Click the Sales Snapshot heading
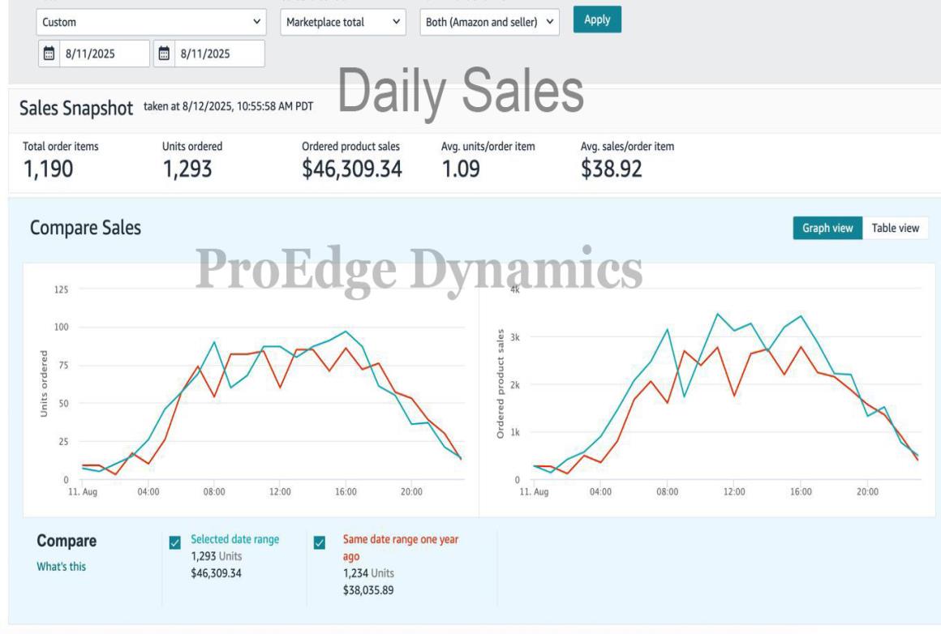The image size is (941, 634). pyautogui.click(x=75, y=108)
